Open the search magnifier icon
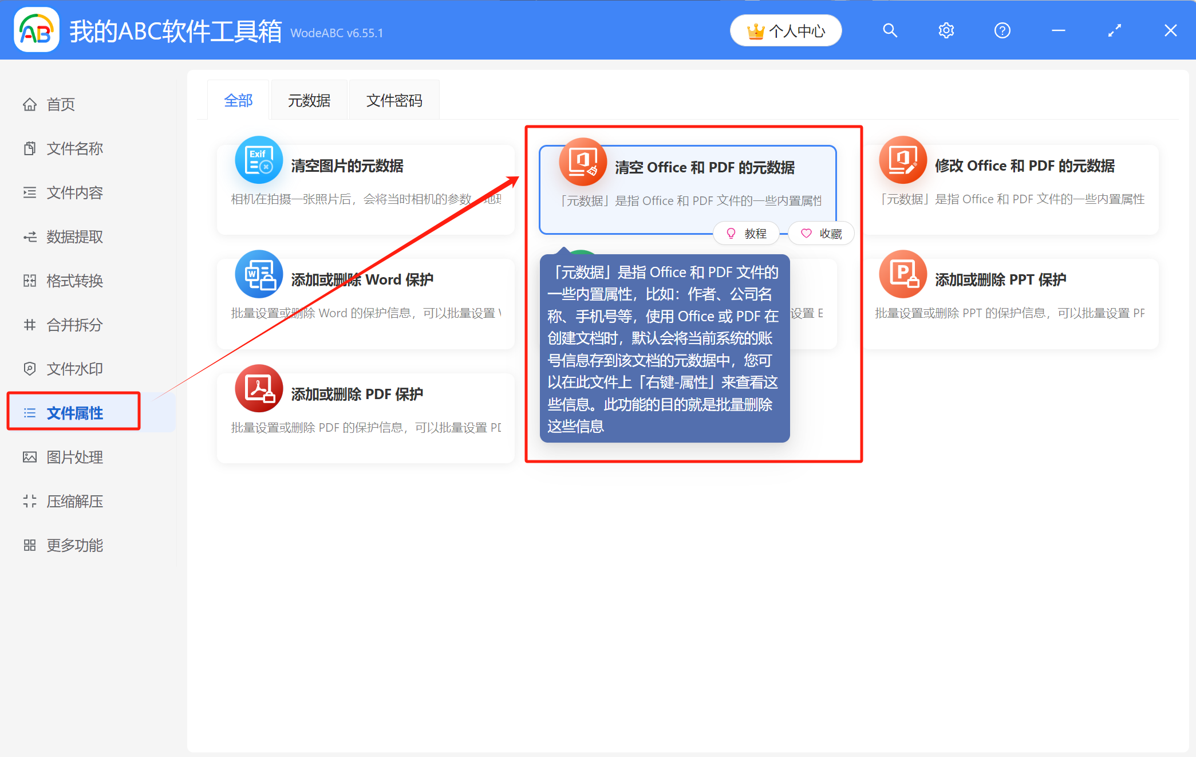Screen dimensions: 1196x757 pos(890,30)
